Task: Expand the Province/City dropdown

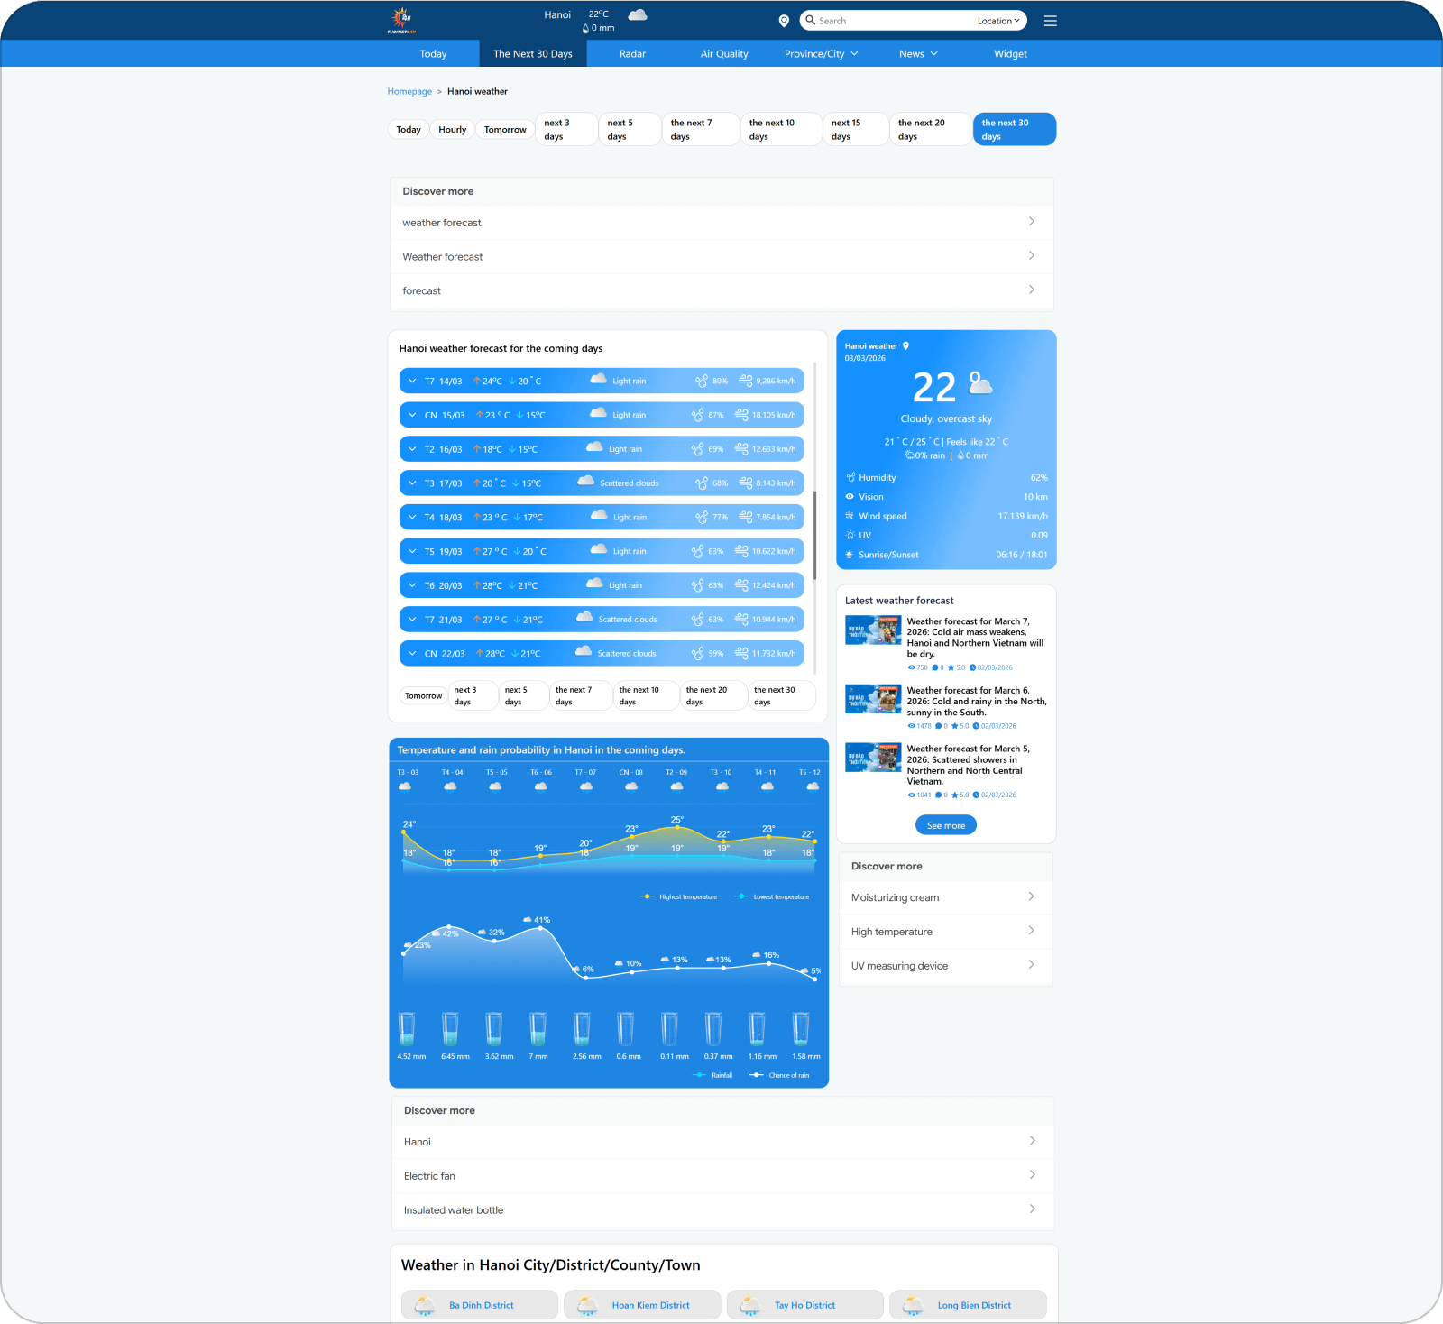Action: 820,53
